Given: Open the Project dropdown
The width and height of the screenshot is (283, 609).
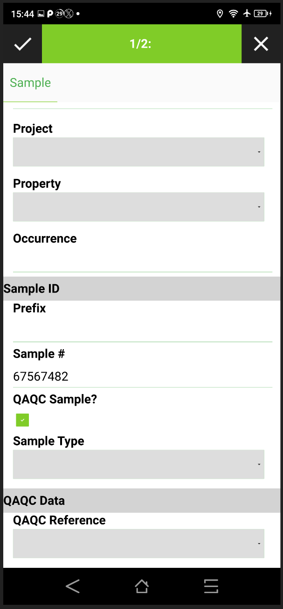Looking at the screenshot, I should (x=138, y=151).
